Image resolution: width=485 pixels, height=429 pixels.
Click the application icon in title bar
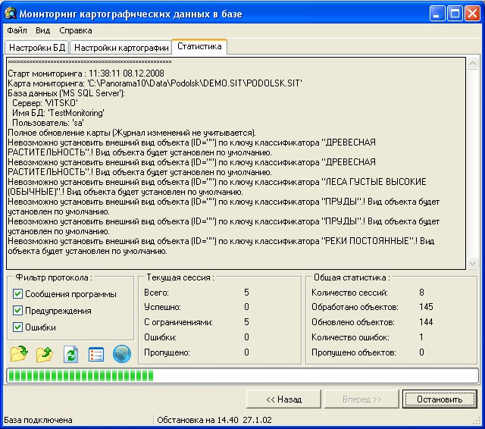pos(10,13)
